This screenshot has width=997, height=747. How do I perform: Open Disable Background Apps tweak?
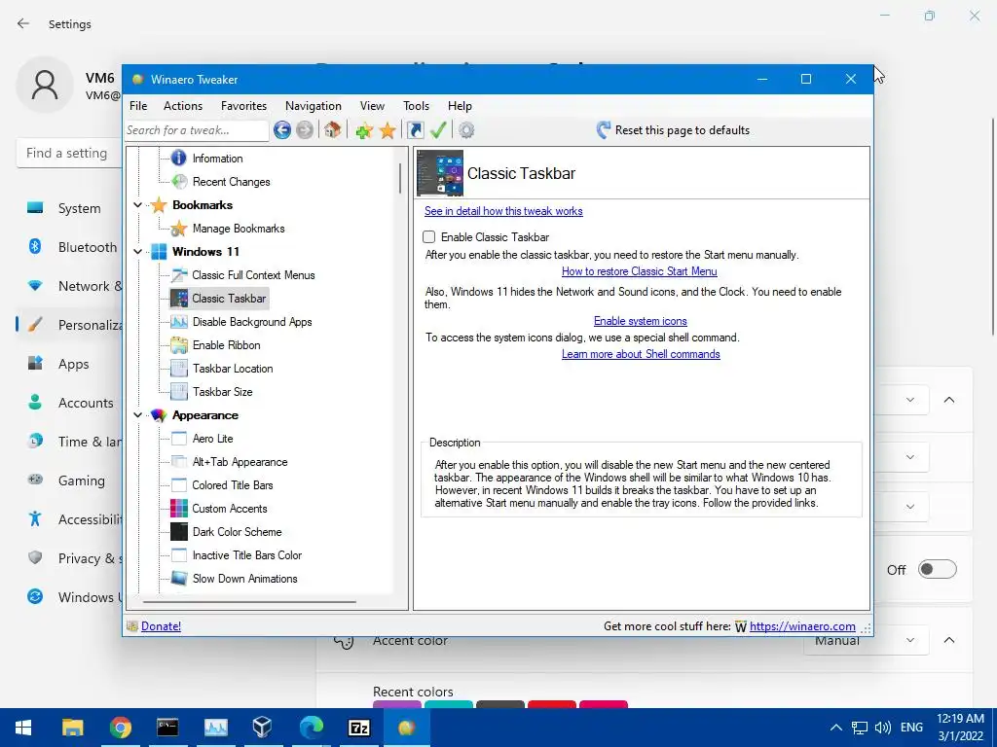252,321
